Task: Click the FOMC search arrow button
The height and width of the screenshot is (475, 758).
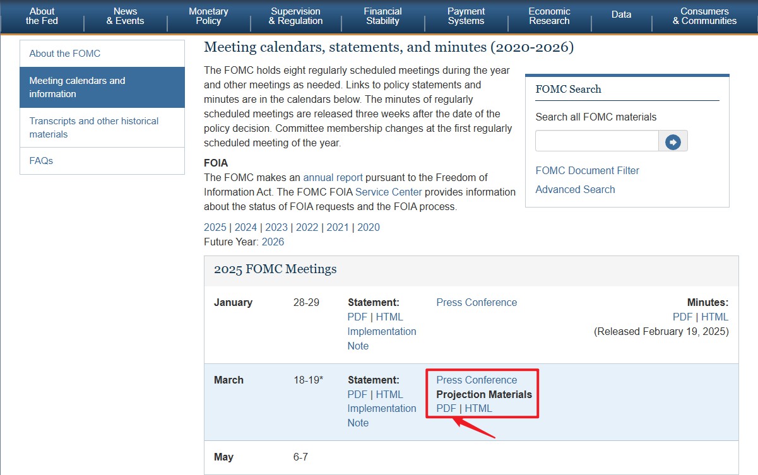Action: coord(673,141)
